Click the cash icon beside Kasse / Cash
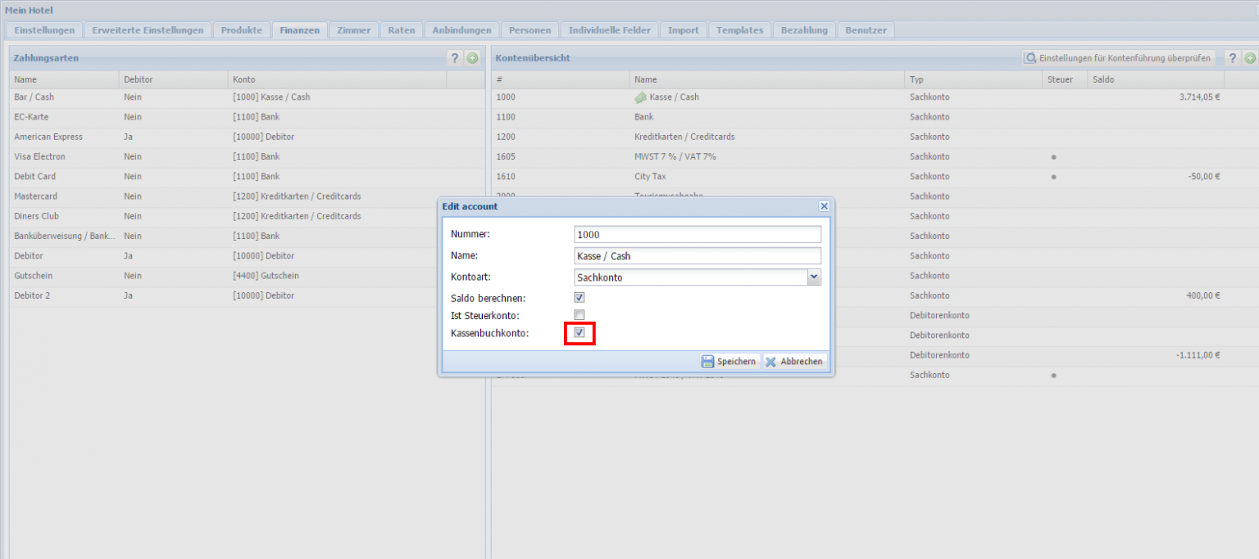Screen dimensions: 1259x559 641,97
